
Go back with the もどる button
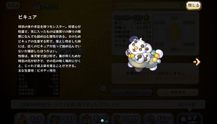point(13,5)
